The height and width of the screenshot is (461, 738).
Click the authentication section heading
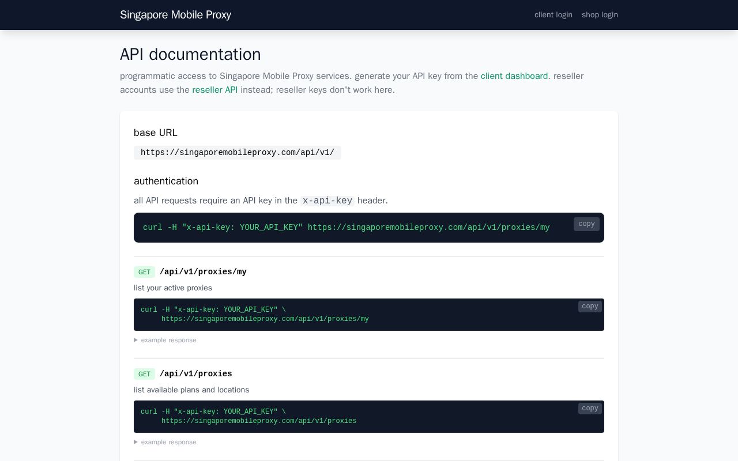tap(166, 181)
